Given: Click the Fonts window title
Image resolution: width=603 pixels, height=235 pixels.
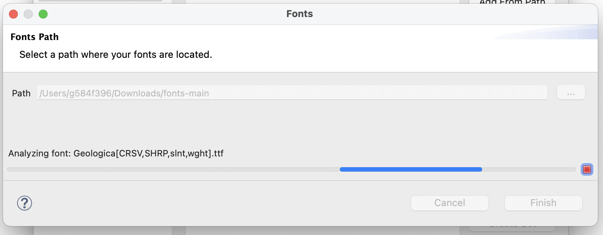Looking at the screenshot, I should point(299,14).
